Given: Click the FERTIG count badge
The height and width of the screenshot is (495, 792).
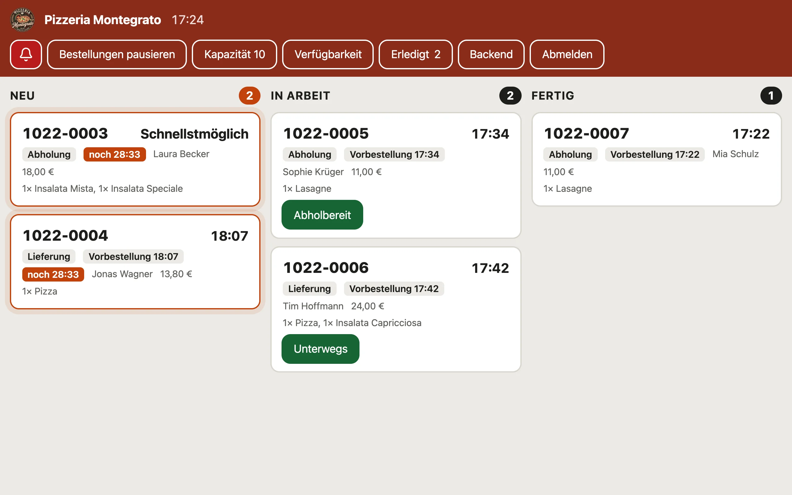Looking at the screenshot, I should 771,96.
